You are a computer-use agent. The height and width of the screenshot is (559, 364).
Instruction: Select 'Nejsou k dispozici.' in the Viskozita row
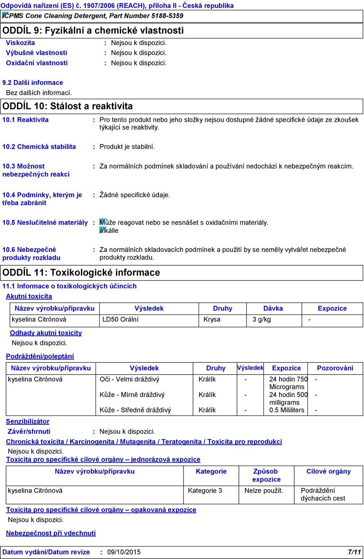click(x=139, y=43)
